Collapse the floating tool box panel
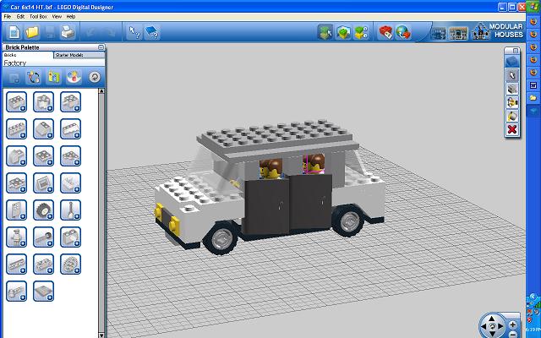Viewport: 541px width, 338px height. [x=516, y=51]
